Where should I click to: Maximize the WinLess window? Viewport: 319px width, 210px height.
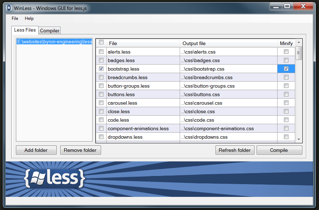pyautogui.click(x=287, y=6)
